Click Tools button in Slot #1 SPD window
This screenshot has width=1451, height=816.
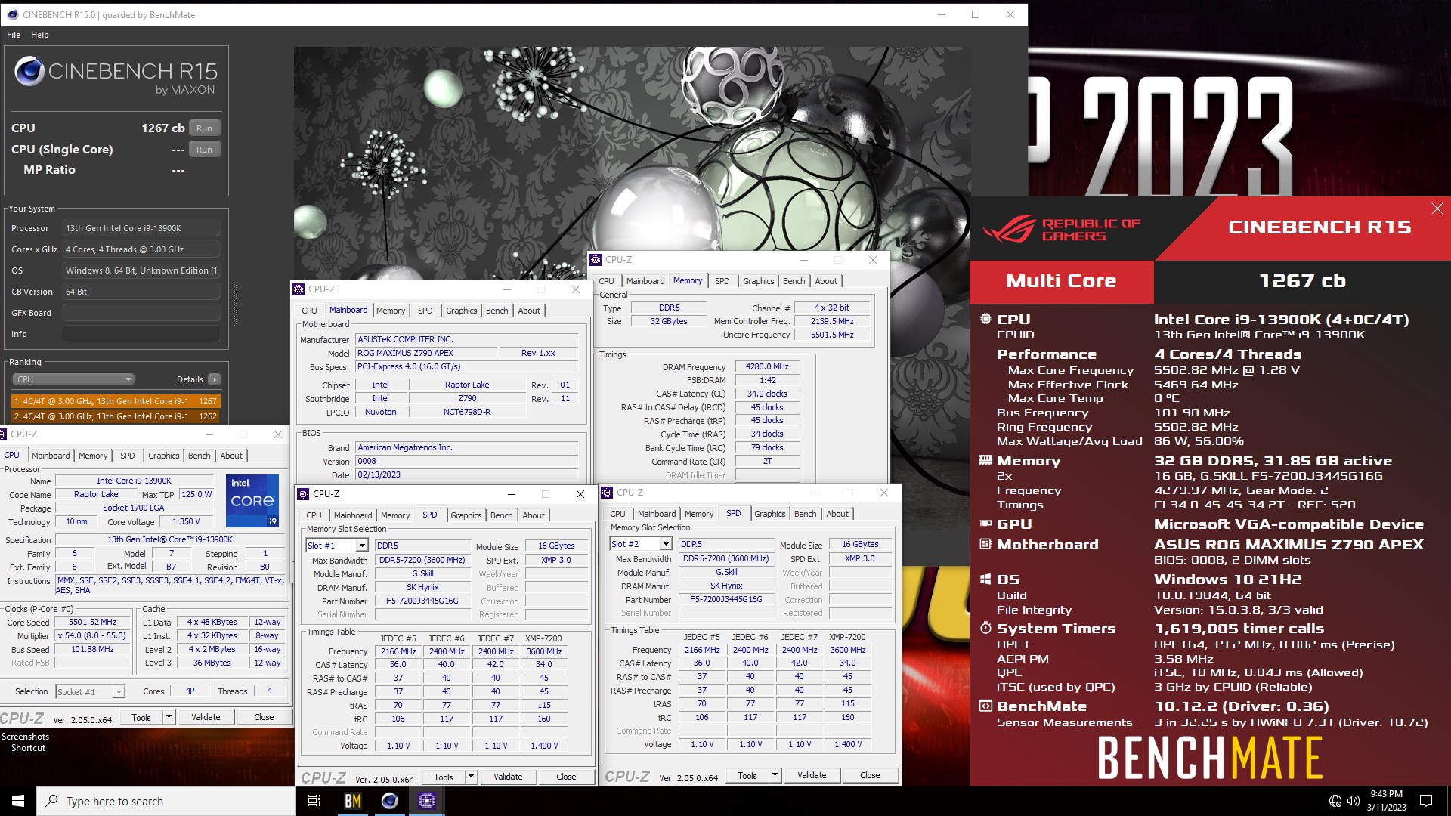[444, 777]
